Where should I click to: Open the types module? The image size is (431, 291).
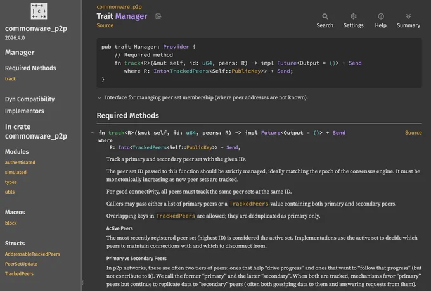(11, 182)
